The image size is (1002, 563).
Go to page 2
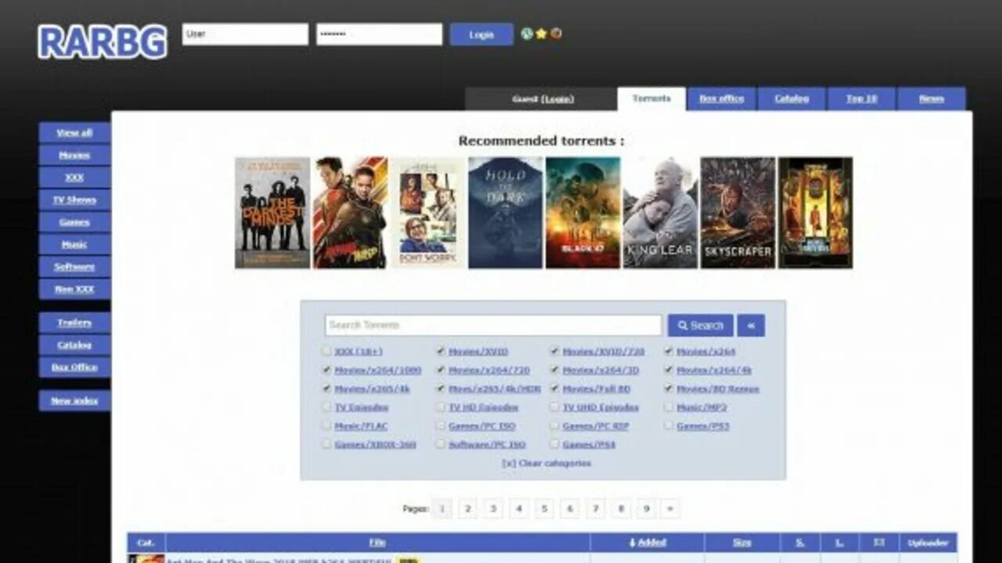click(x=467, y=509)
